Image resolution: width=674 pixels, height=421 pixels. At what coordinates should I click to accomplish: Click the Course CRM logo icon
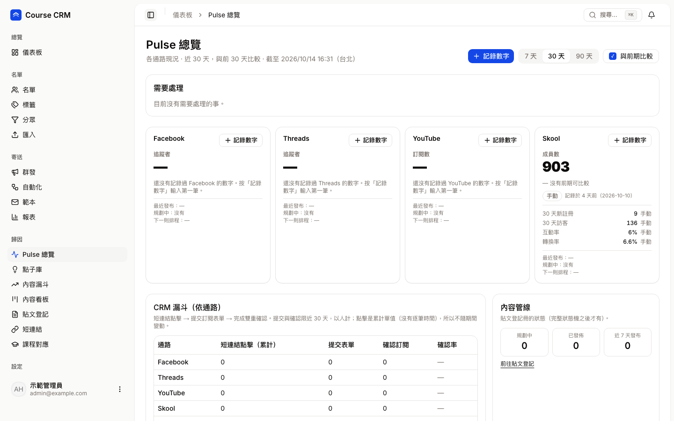pos(16,15)
